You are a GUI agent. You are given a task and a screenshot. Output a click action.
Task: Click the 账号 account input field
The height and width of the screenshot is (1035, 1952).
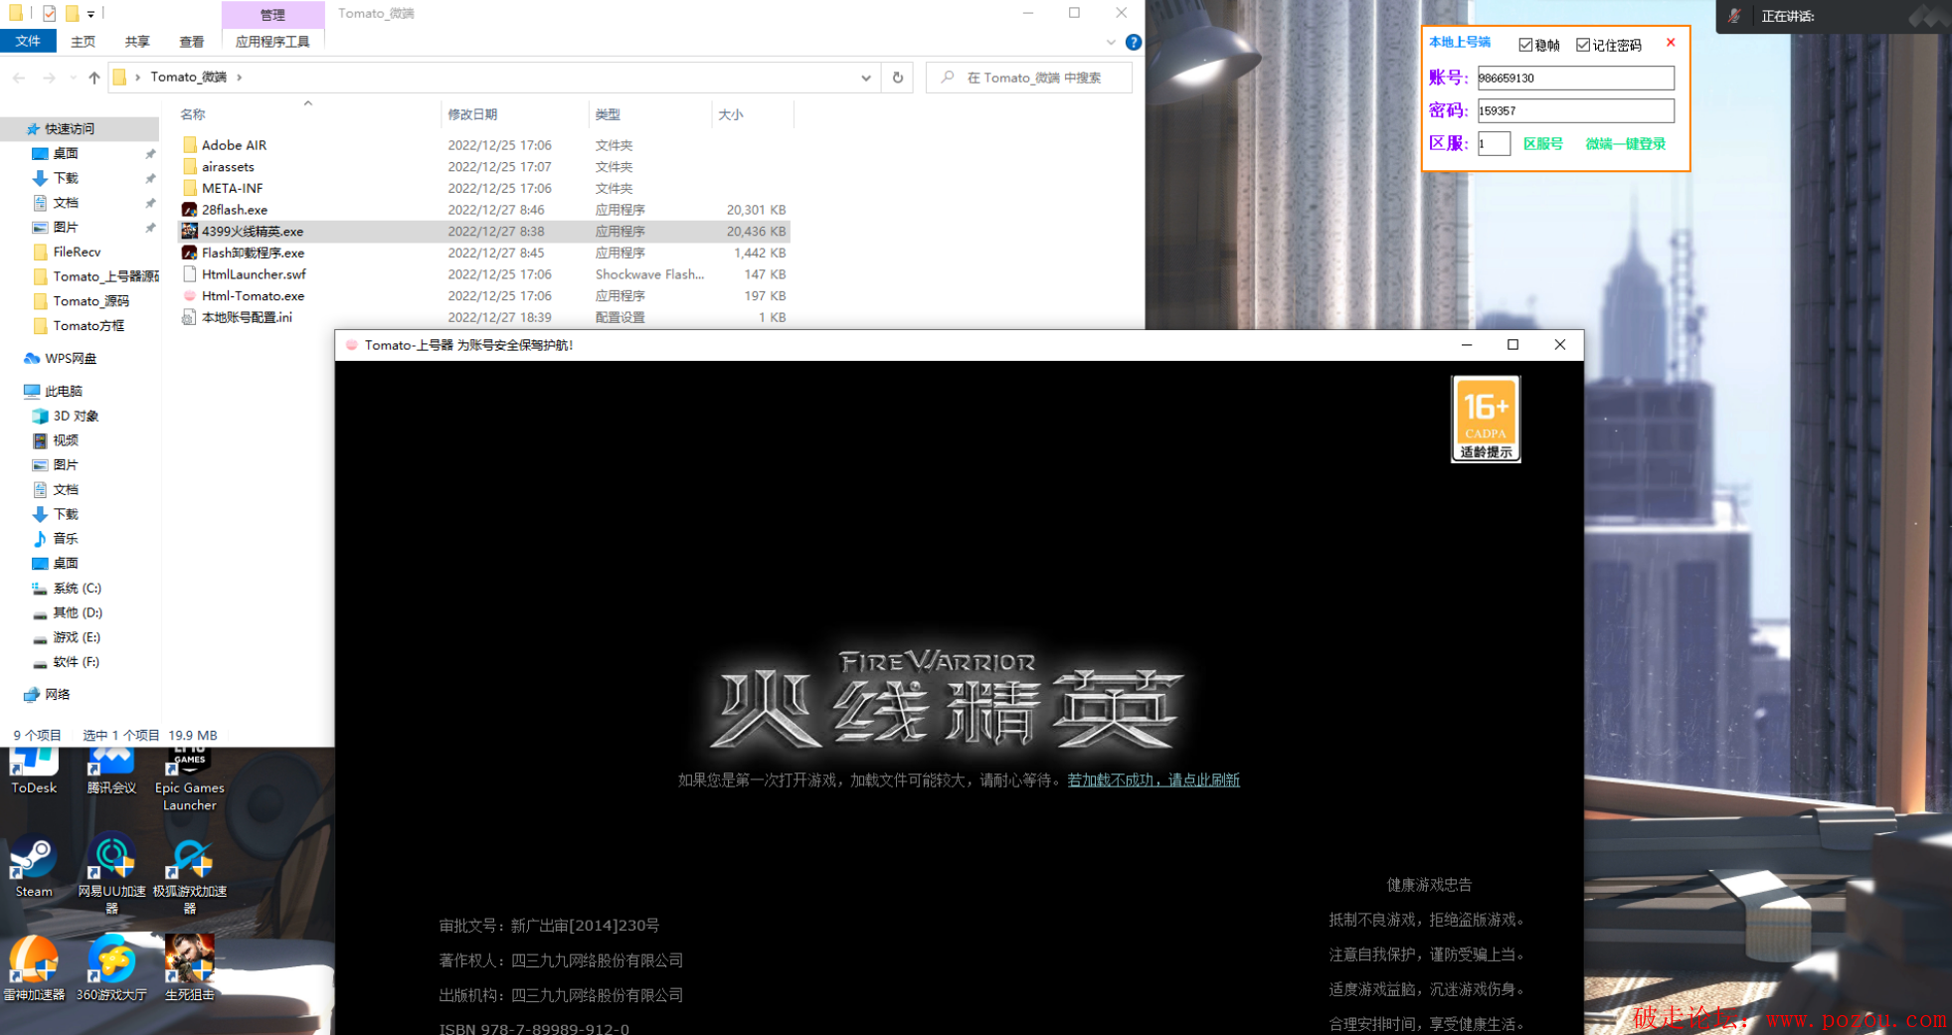pyautogui.click(x=1575, y=78)
